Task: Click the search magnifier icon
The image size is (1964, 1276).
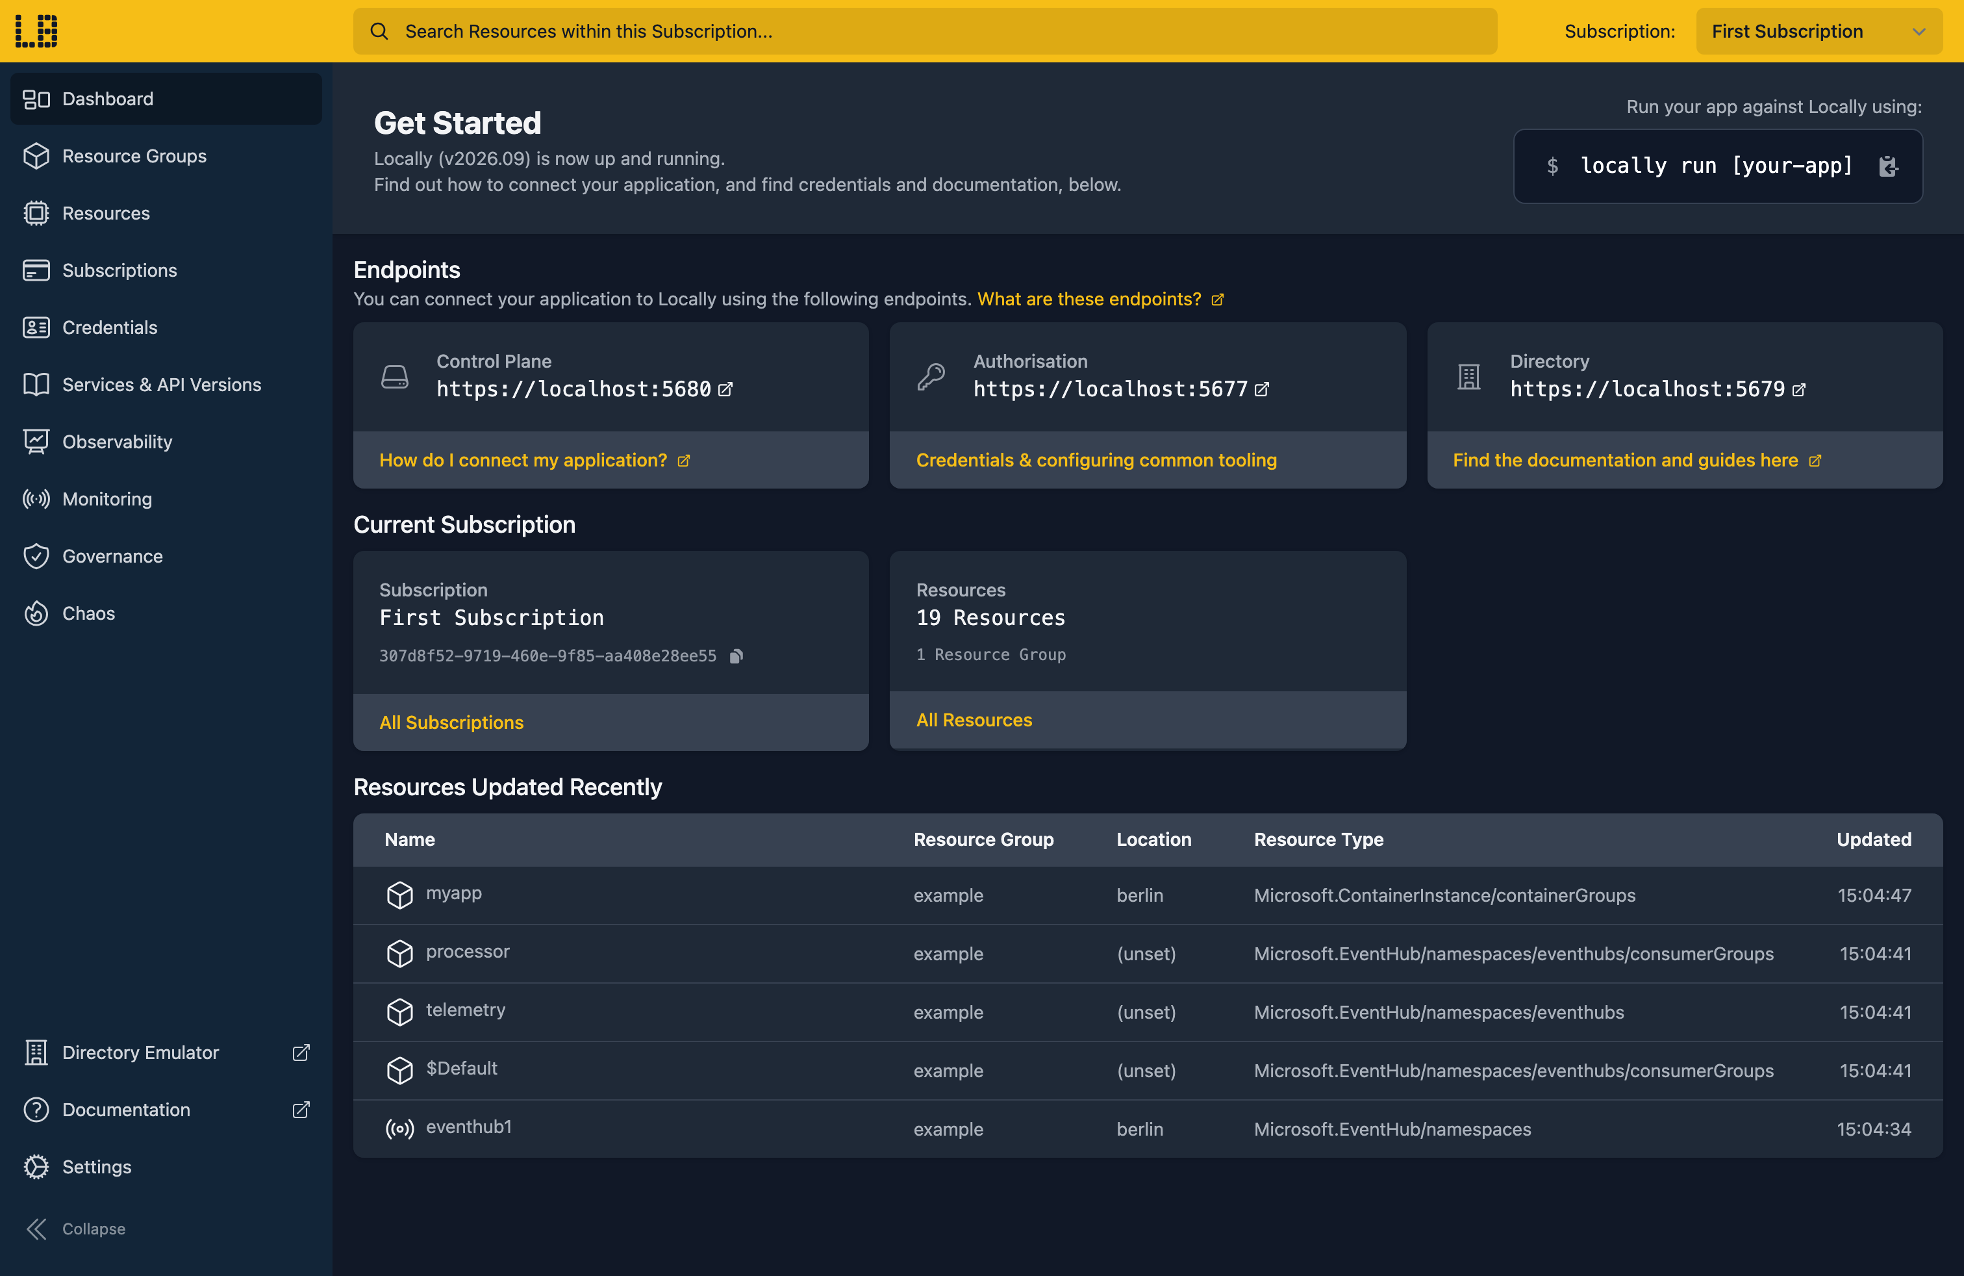Action: (x=379, y=31)
